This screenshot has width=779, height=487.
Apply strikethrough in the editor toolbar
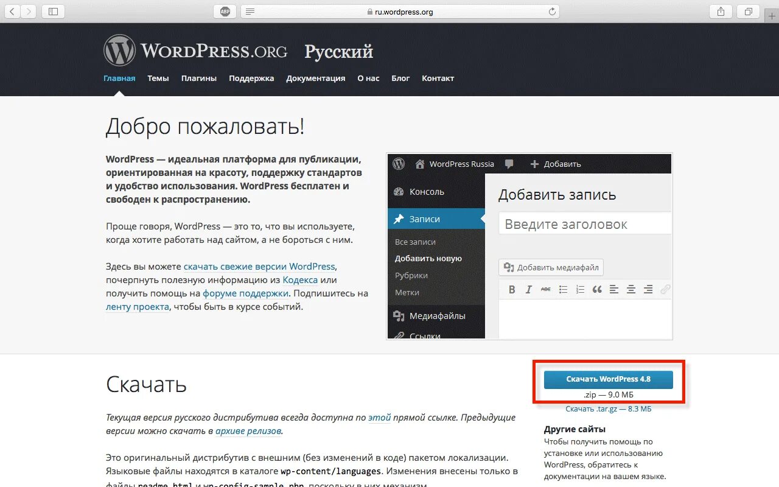tap(546, 290)
